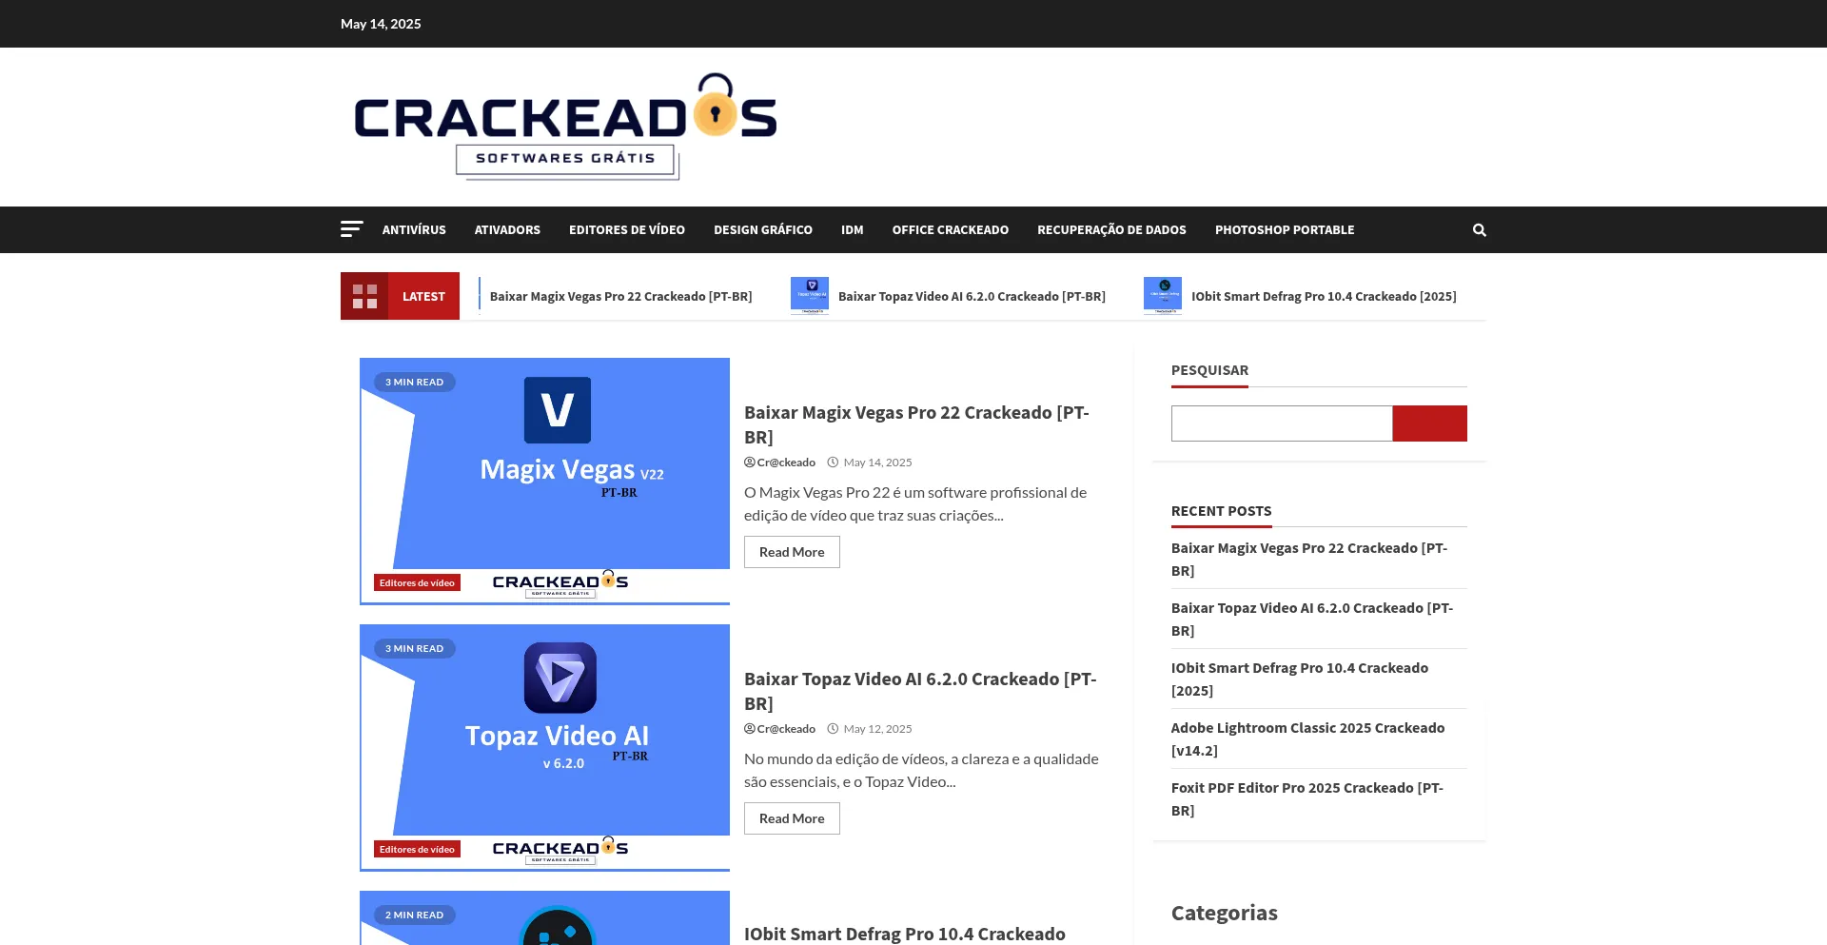Image resolution: width=1827 pixels, height=945 pixels.
Task: Click inside the Pesquisar search input field
Action: (1282, 423)
